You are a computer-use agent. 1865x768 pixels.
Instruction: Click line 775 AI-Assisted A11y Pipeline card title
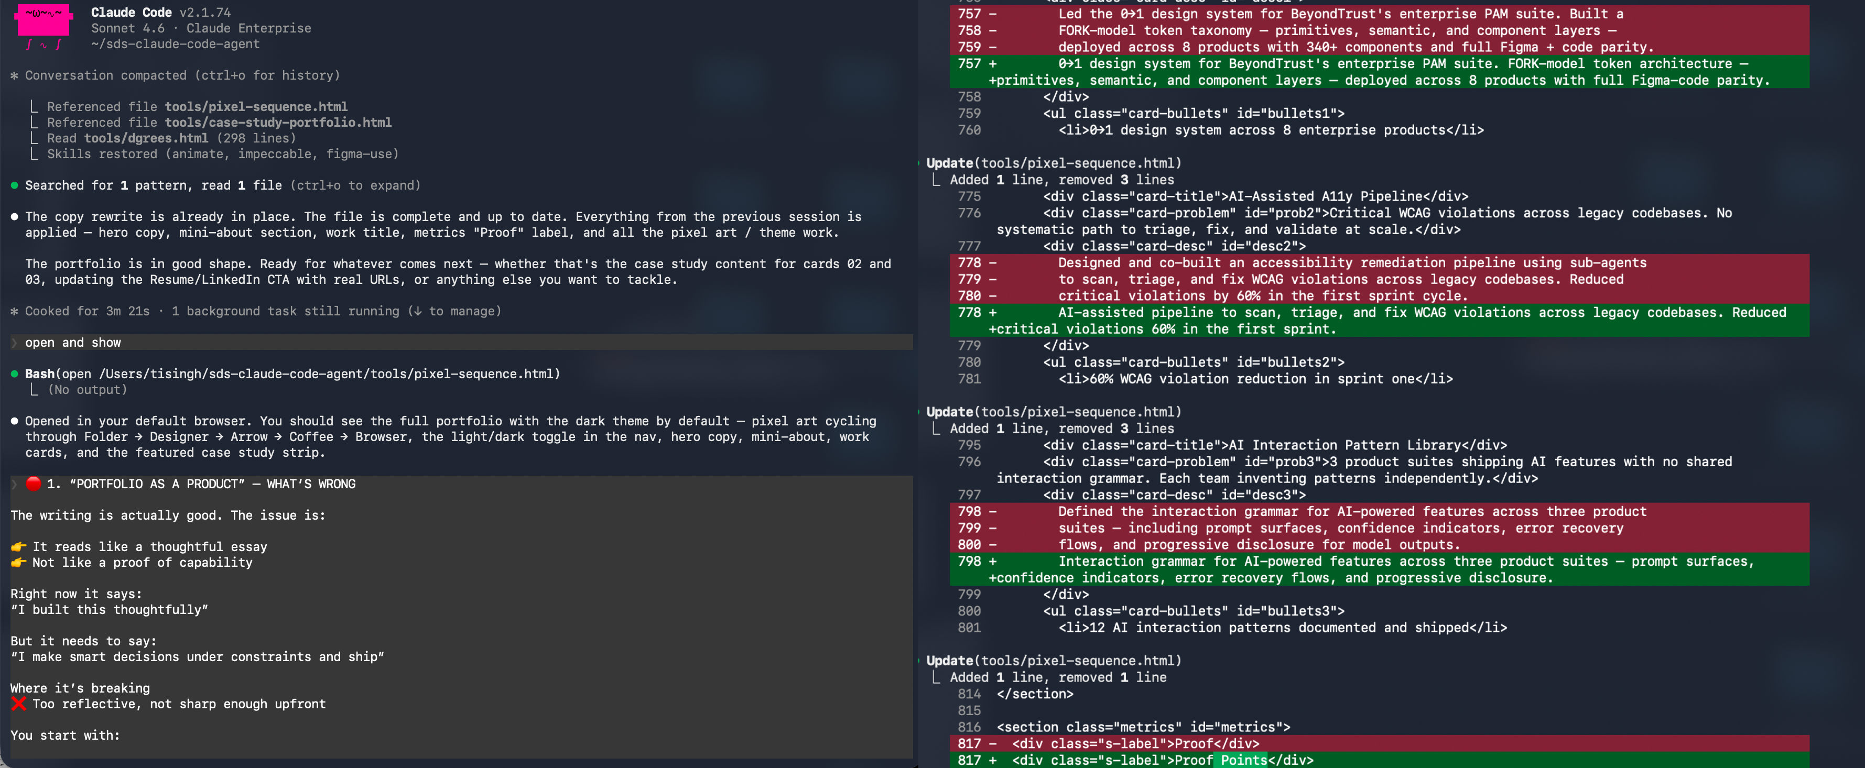[1255, 196]
